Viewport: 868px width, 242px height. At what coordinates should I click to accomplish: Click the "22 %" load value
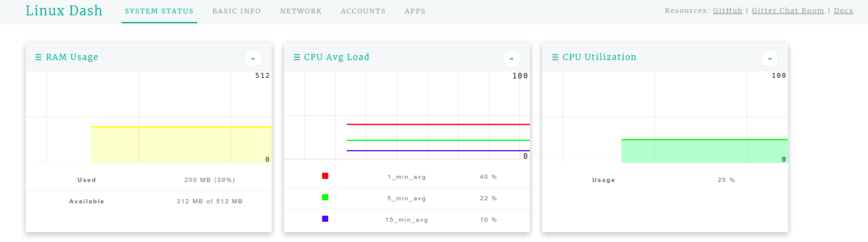point(488,199)
